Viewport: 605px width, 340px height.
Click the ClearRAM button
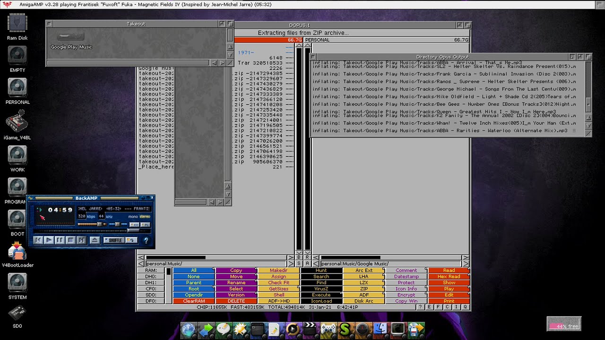[x=194, y=301]
